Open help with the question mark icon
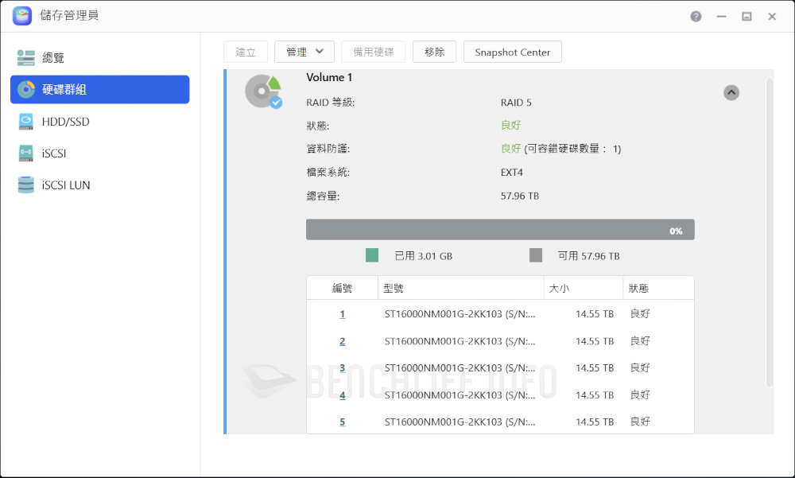The image size is (795, 478). (696, 16)
